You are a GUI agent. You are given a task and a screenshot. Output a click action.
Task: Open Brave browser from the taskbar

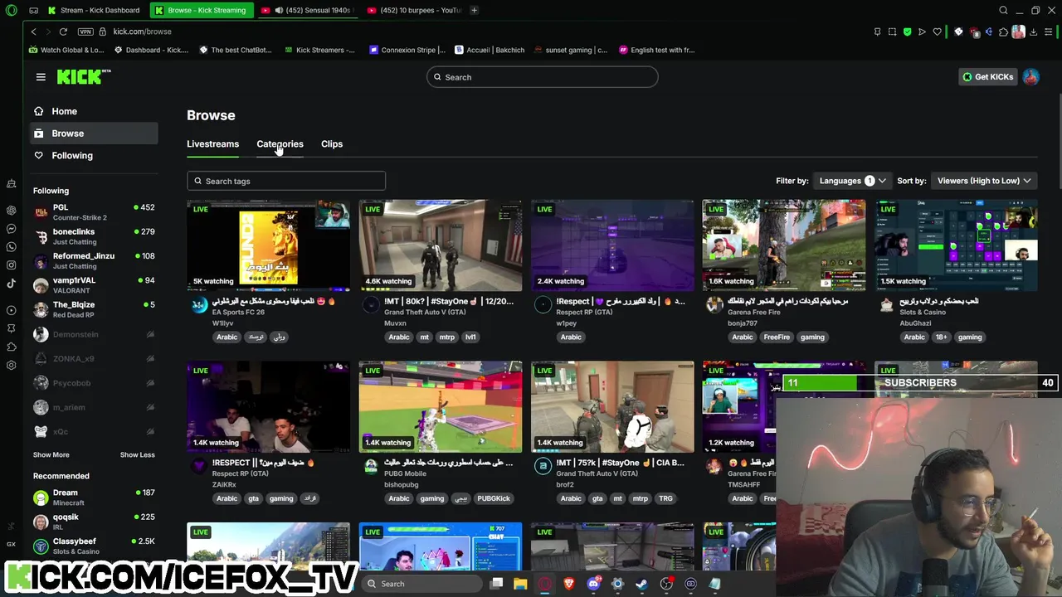click(x=569, y=584)
